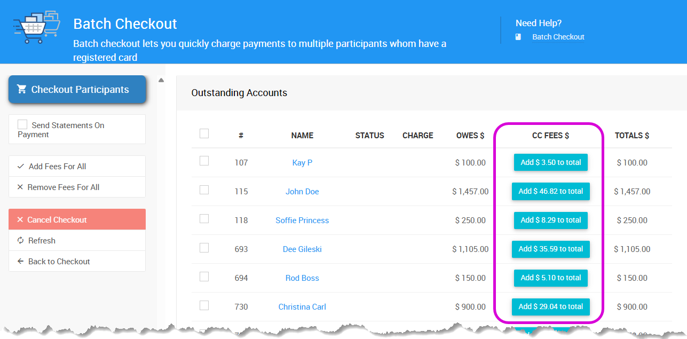Add $ 3.50 fee to Kay P total
687x339 pixels.
click(x=550, y=162)
